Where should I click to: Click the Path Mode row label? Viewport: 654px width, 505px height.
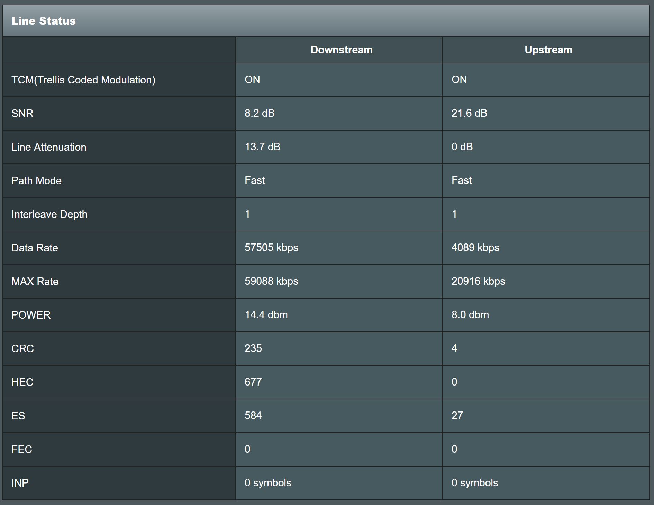[x=36, y=181]
